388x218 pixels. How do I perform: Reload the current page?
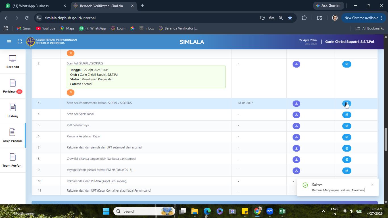coord(27,18)
